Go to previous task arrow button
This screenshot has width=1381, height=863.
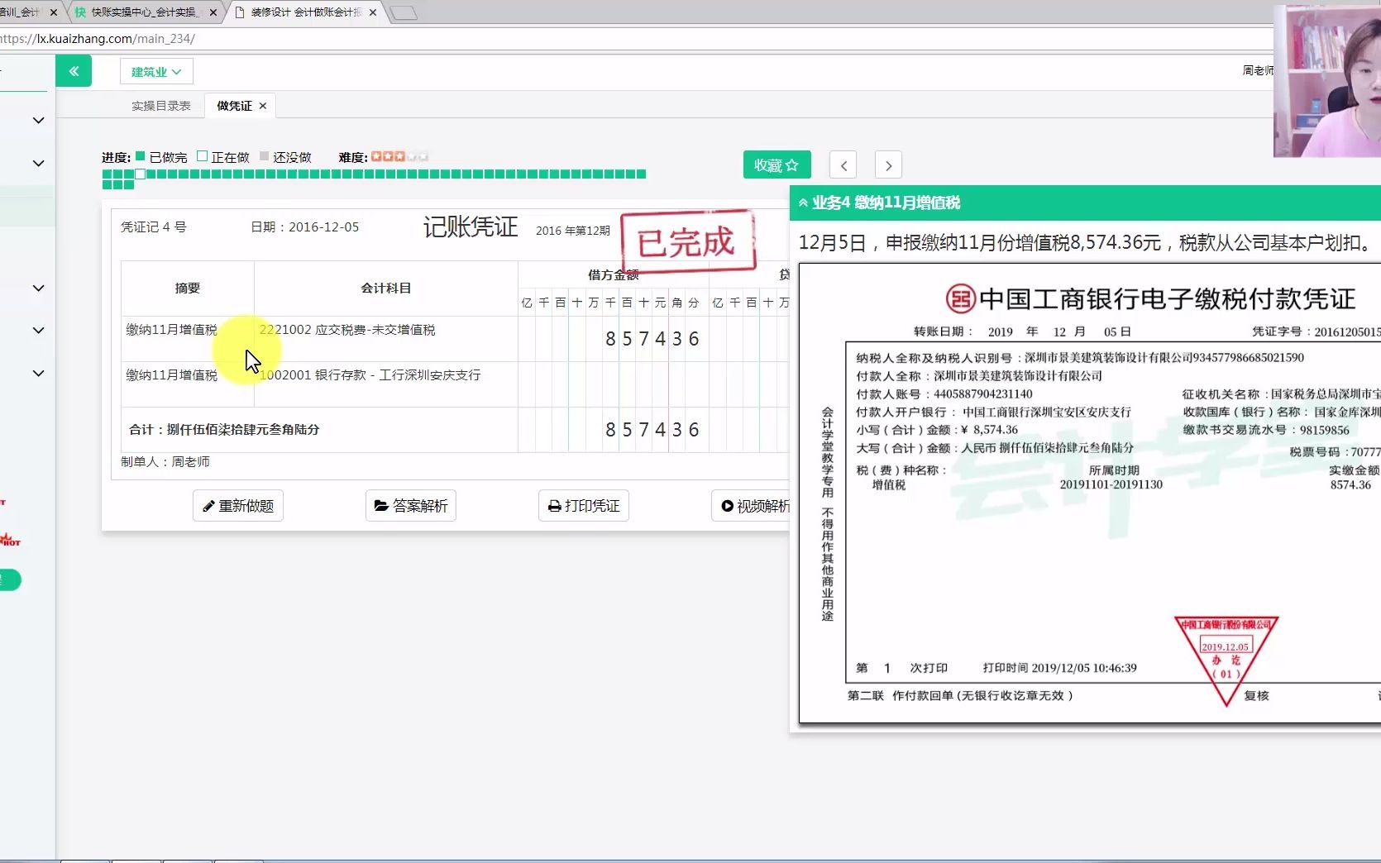tap(843, 165)
